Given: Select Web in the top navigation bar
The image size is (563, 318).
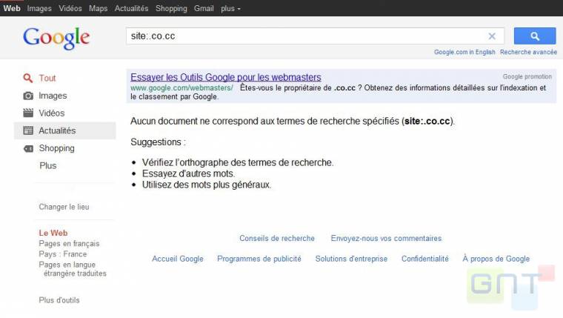Looking at the screenshot, I should click(x=12, y=8).
